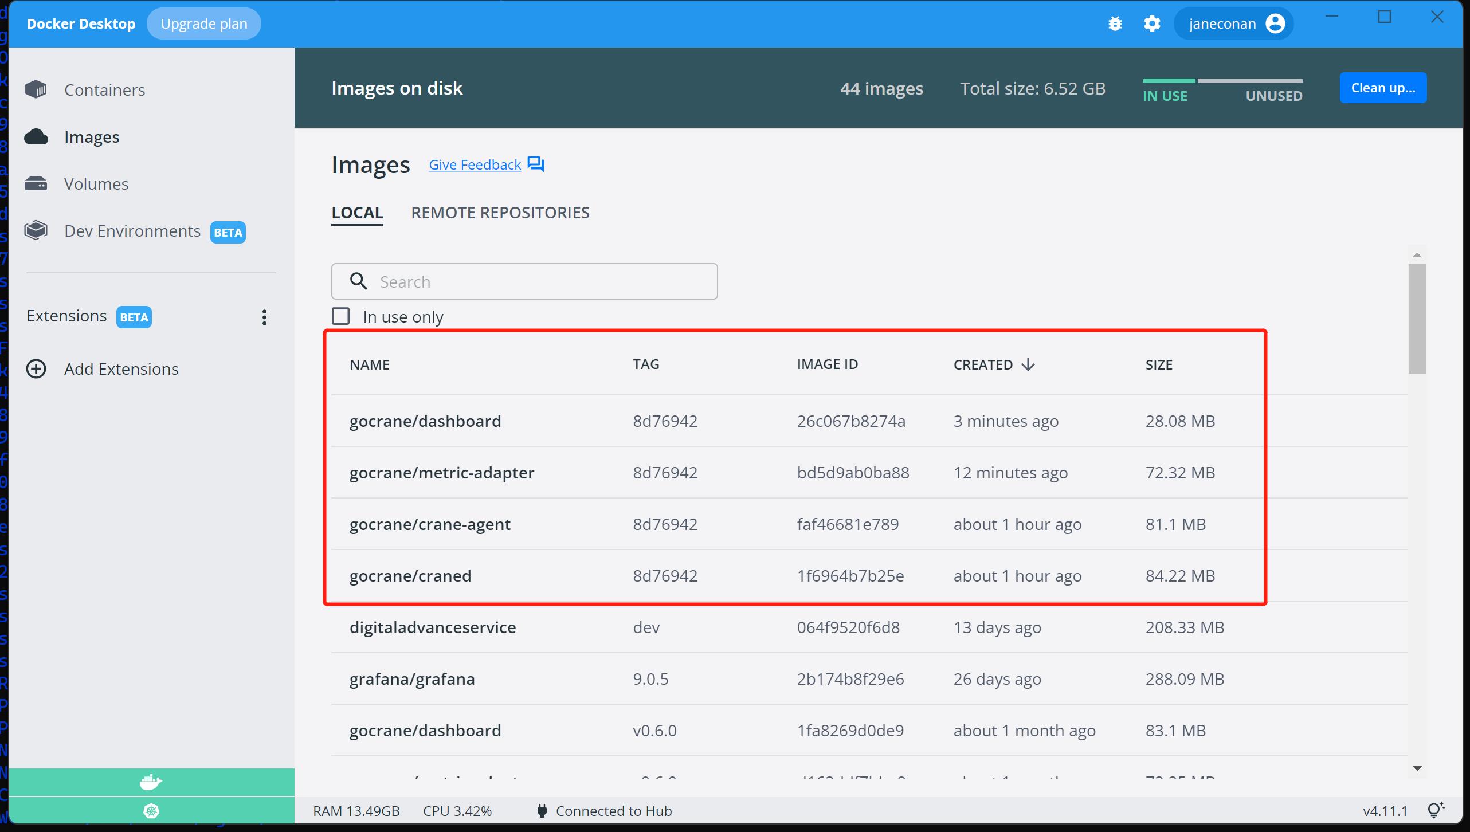This screenshot has height=832, width=1470.
Task: Click image ID bd5d9ab0ba88
Action: [853, 473]
